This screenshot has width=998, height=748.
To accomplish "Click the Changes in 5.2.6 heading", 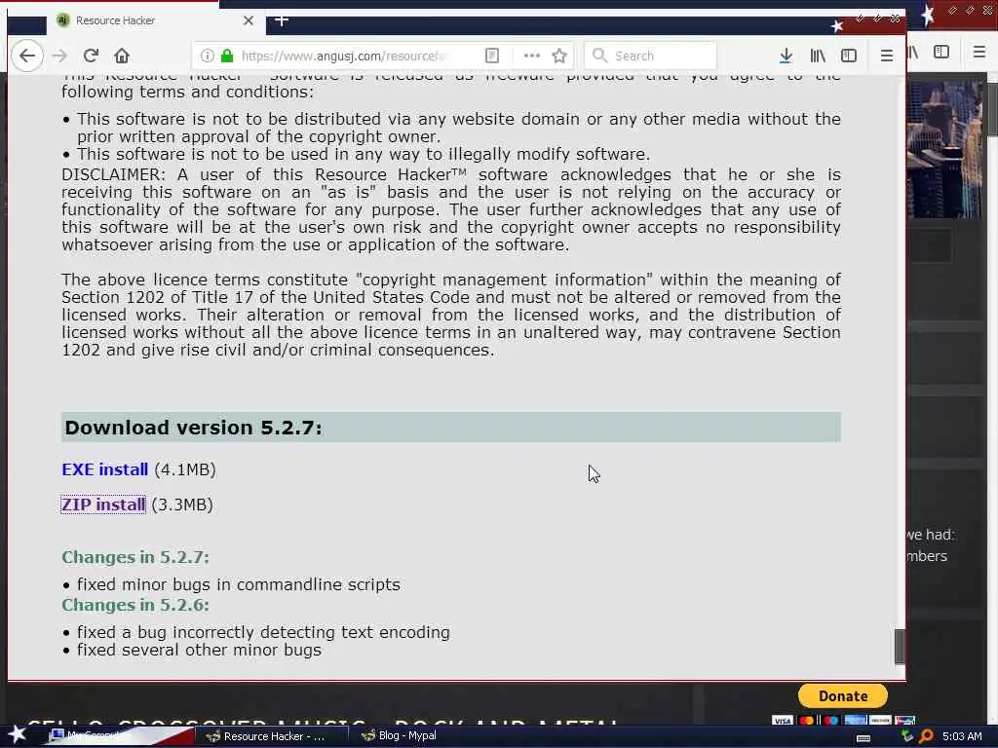I will 135,605.
